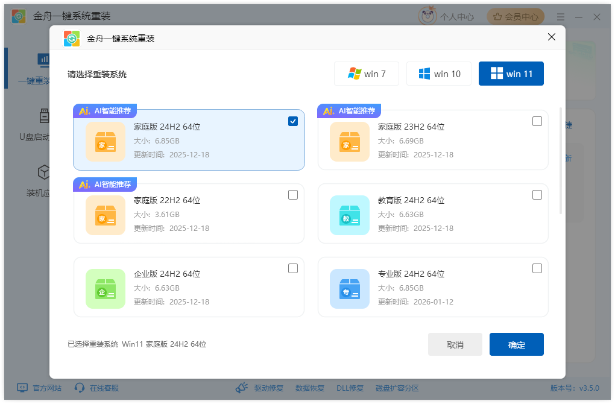This screenshot has width=615, height=404.
Task: Cancel via the 取消 button
Action: pos(455,344)
